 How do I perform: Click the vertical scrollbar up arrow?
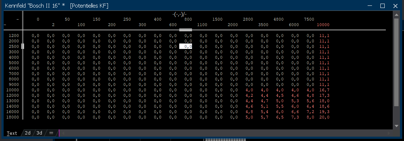click(x=397, y=15)
